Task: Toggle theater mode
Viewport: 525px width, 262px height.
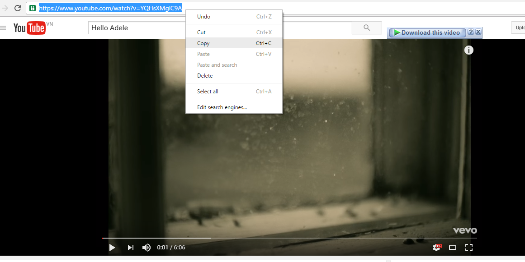Action: coord(453,247)
